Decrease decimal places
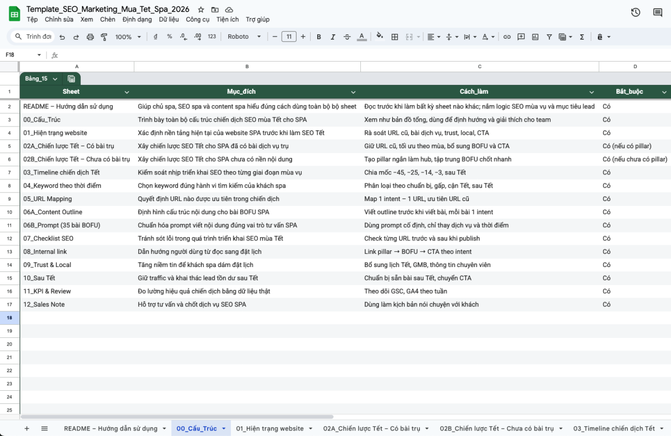 coord(183,37)
